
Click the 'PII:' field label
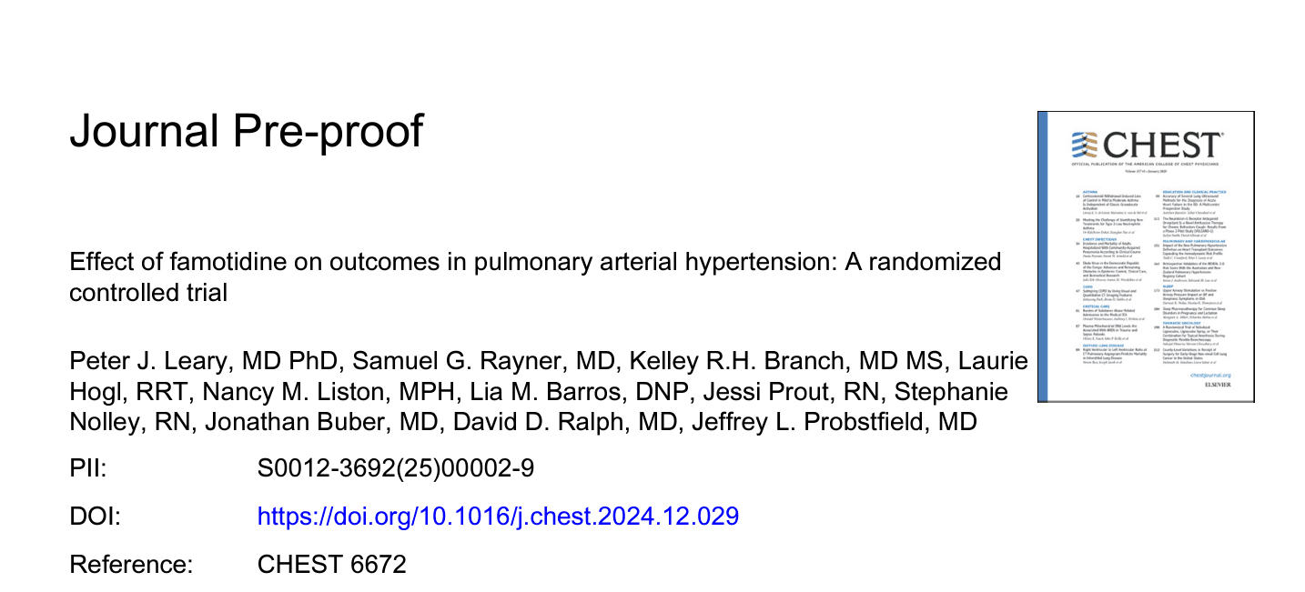[88, 469]
